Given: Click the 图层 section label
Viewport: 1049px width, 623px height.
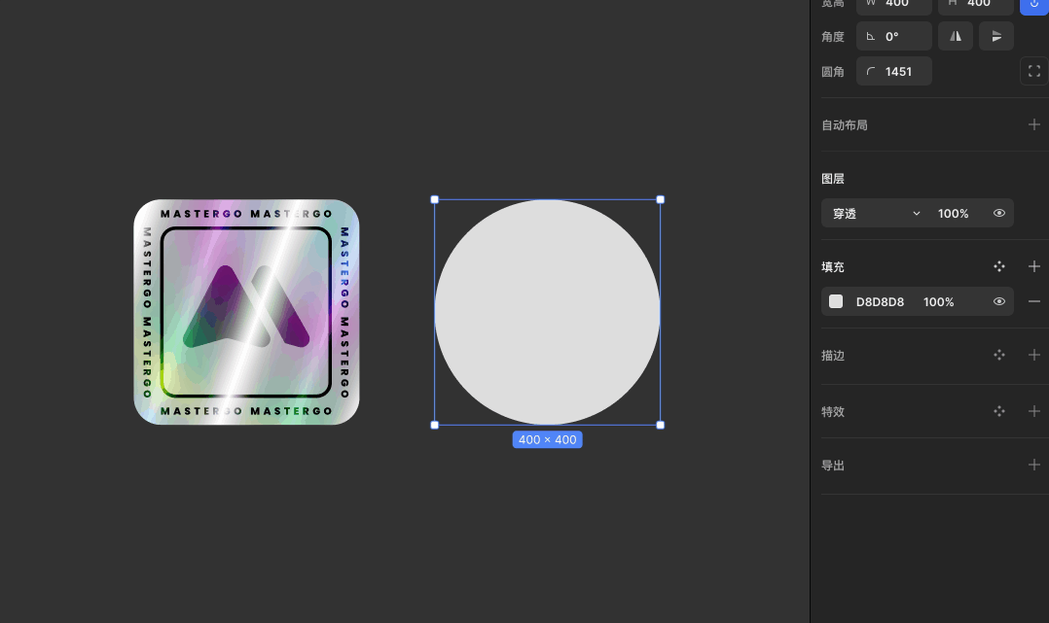Looking at the screenshot, I should click(x=833, y=179).
